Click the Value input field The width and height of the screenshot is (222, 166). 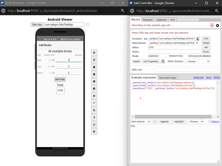tap(173, 47)
